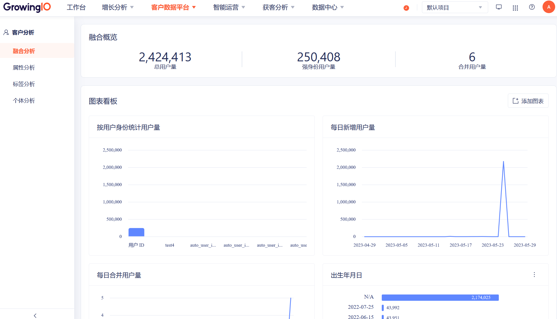
Task: Open the red notification badge icon
Action: click(x=406, y=8)
